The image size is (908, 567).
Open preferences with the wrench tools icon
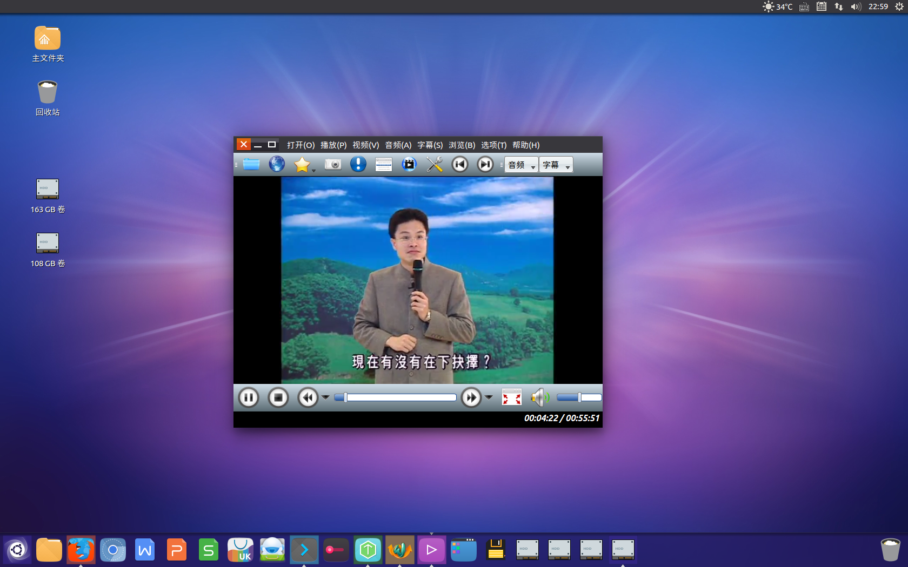(x=435, y=164)
